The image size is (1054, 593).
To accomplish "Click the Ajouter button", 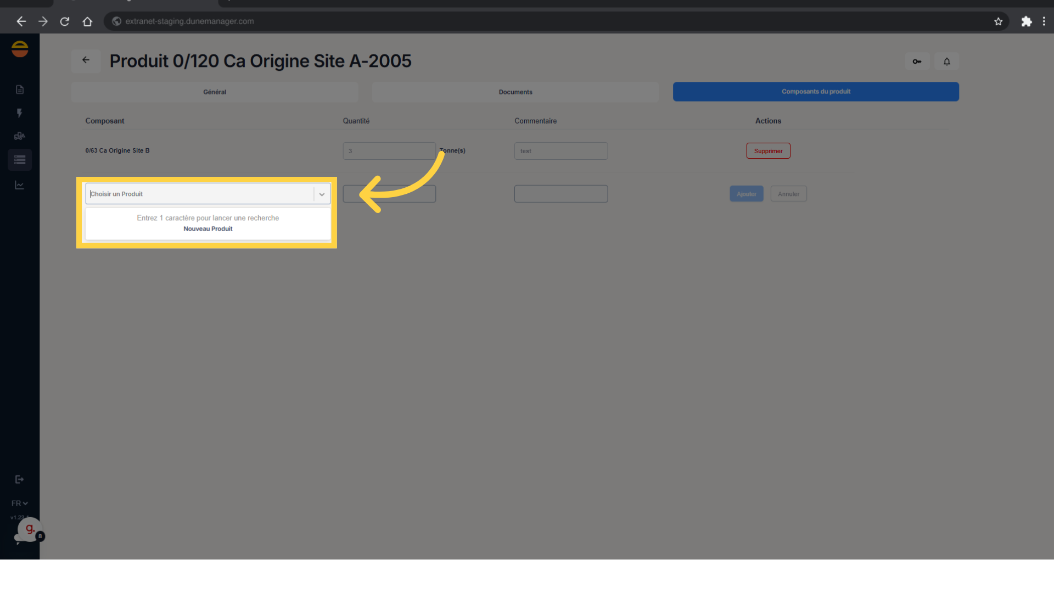I will tap(746, 194).
